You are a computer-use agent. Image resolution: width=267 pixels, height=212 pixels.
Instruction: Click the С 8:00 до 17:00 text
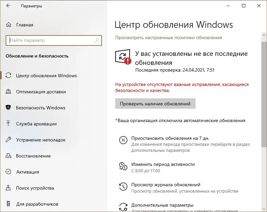pyautogui.click(x=146, y=171)
